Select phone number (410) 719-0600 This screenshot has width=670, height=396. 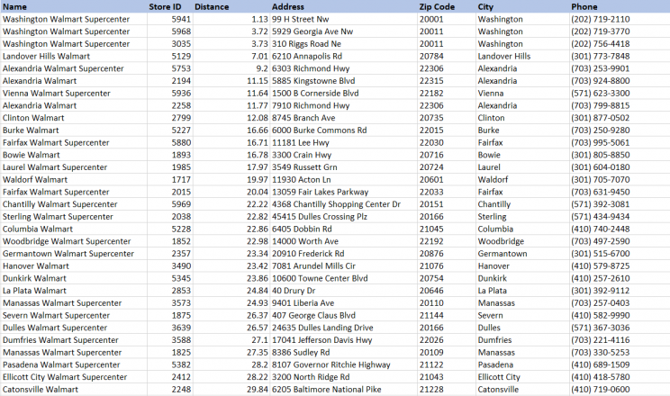tap(600, 390)
